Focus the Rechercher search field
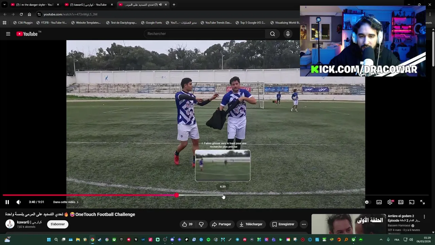Screen dimensions: 435x245 [x=205, y=34]
